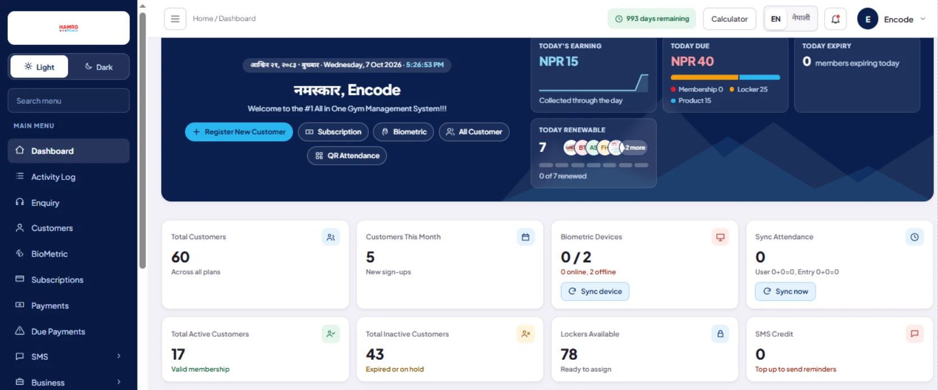The height and width of the screenshot is (390, 938).
Task: Click the Dashboard home icon in sidebar
Action: (20, 150)
